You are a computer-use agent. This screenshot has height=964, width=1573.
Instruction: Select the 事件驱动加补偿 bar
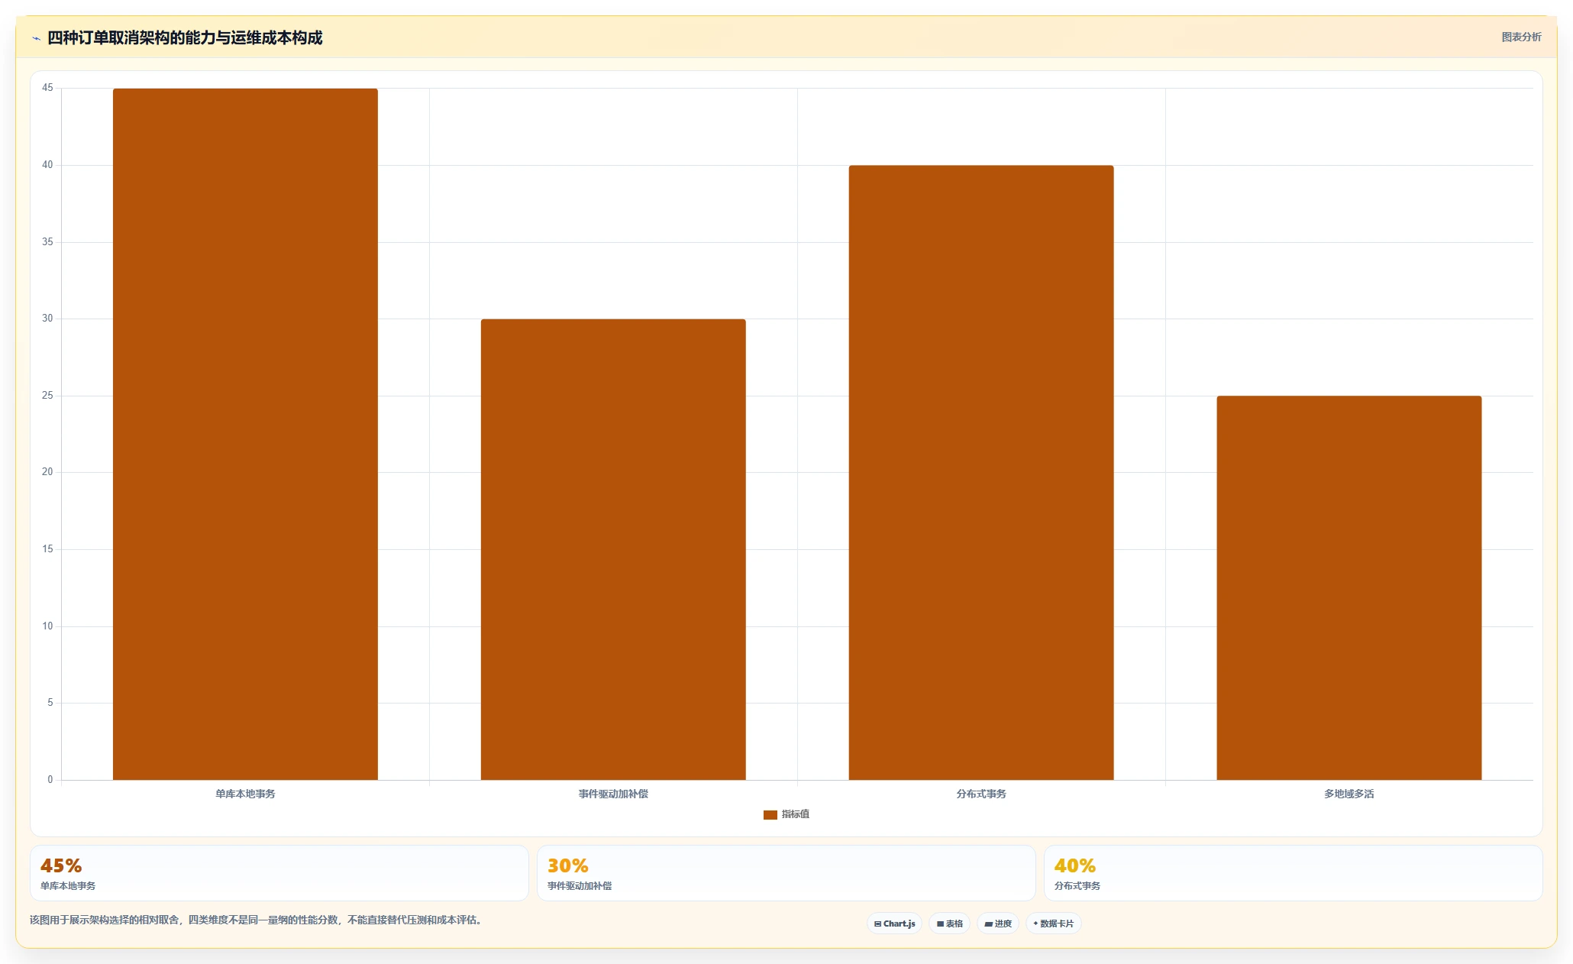tap(613, 549)
